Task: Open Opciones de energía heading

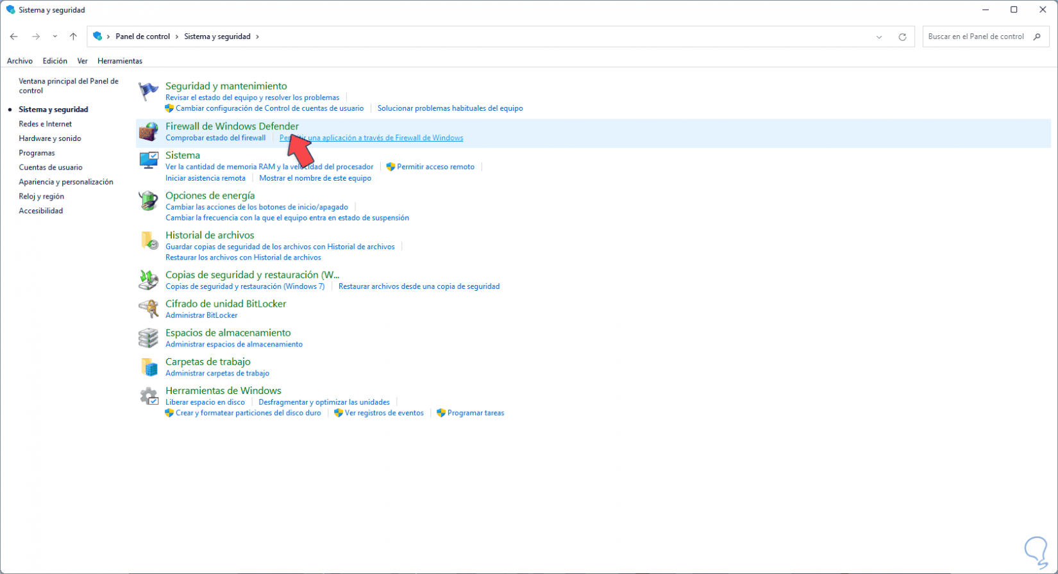Action: pyautogui.click(x=210, y=195)
